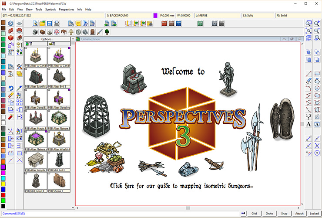Screen dimensions: 322x218
Task: Toggle the Attach button
Action: tap(299, 214)
